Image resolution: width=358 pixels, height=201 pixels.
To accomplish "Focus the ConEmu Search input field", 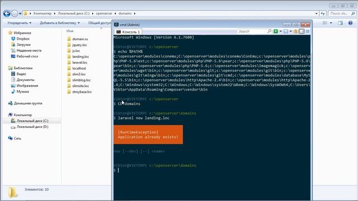I will tap(252, 31).
